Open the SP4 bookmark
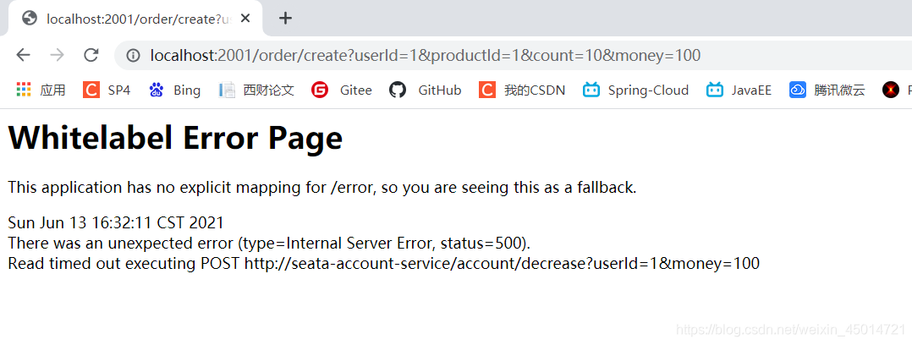The image size is (912, 345). [x=107, y=90]
